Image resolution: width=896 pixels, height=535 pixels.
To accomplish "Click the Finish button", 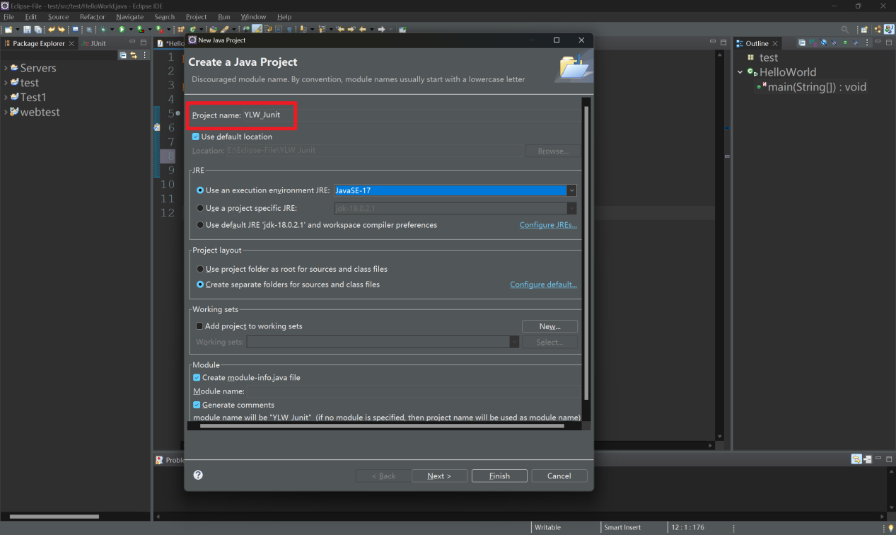I will (x=499, y=476).
